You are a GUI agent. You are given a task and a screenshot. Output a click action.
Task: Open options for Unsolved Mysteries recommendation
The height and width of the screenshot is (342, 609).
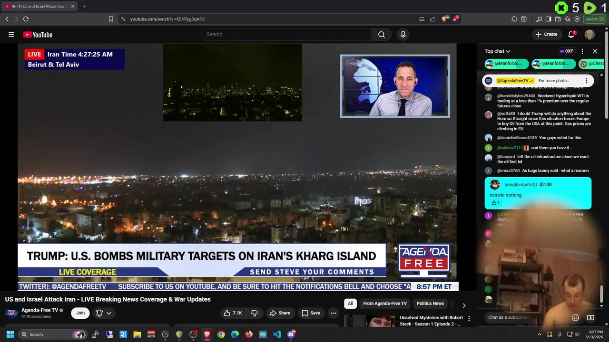coord(469,319)
